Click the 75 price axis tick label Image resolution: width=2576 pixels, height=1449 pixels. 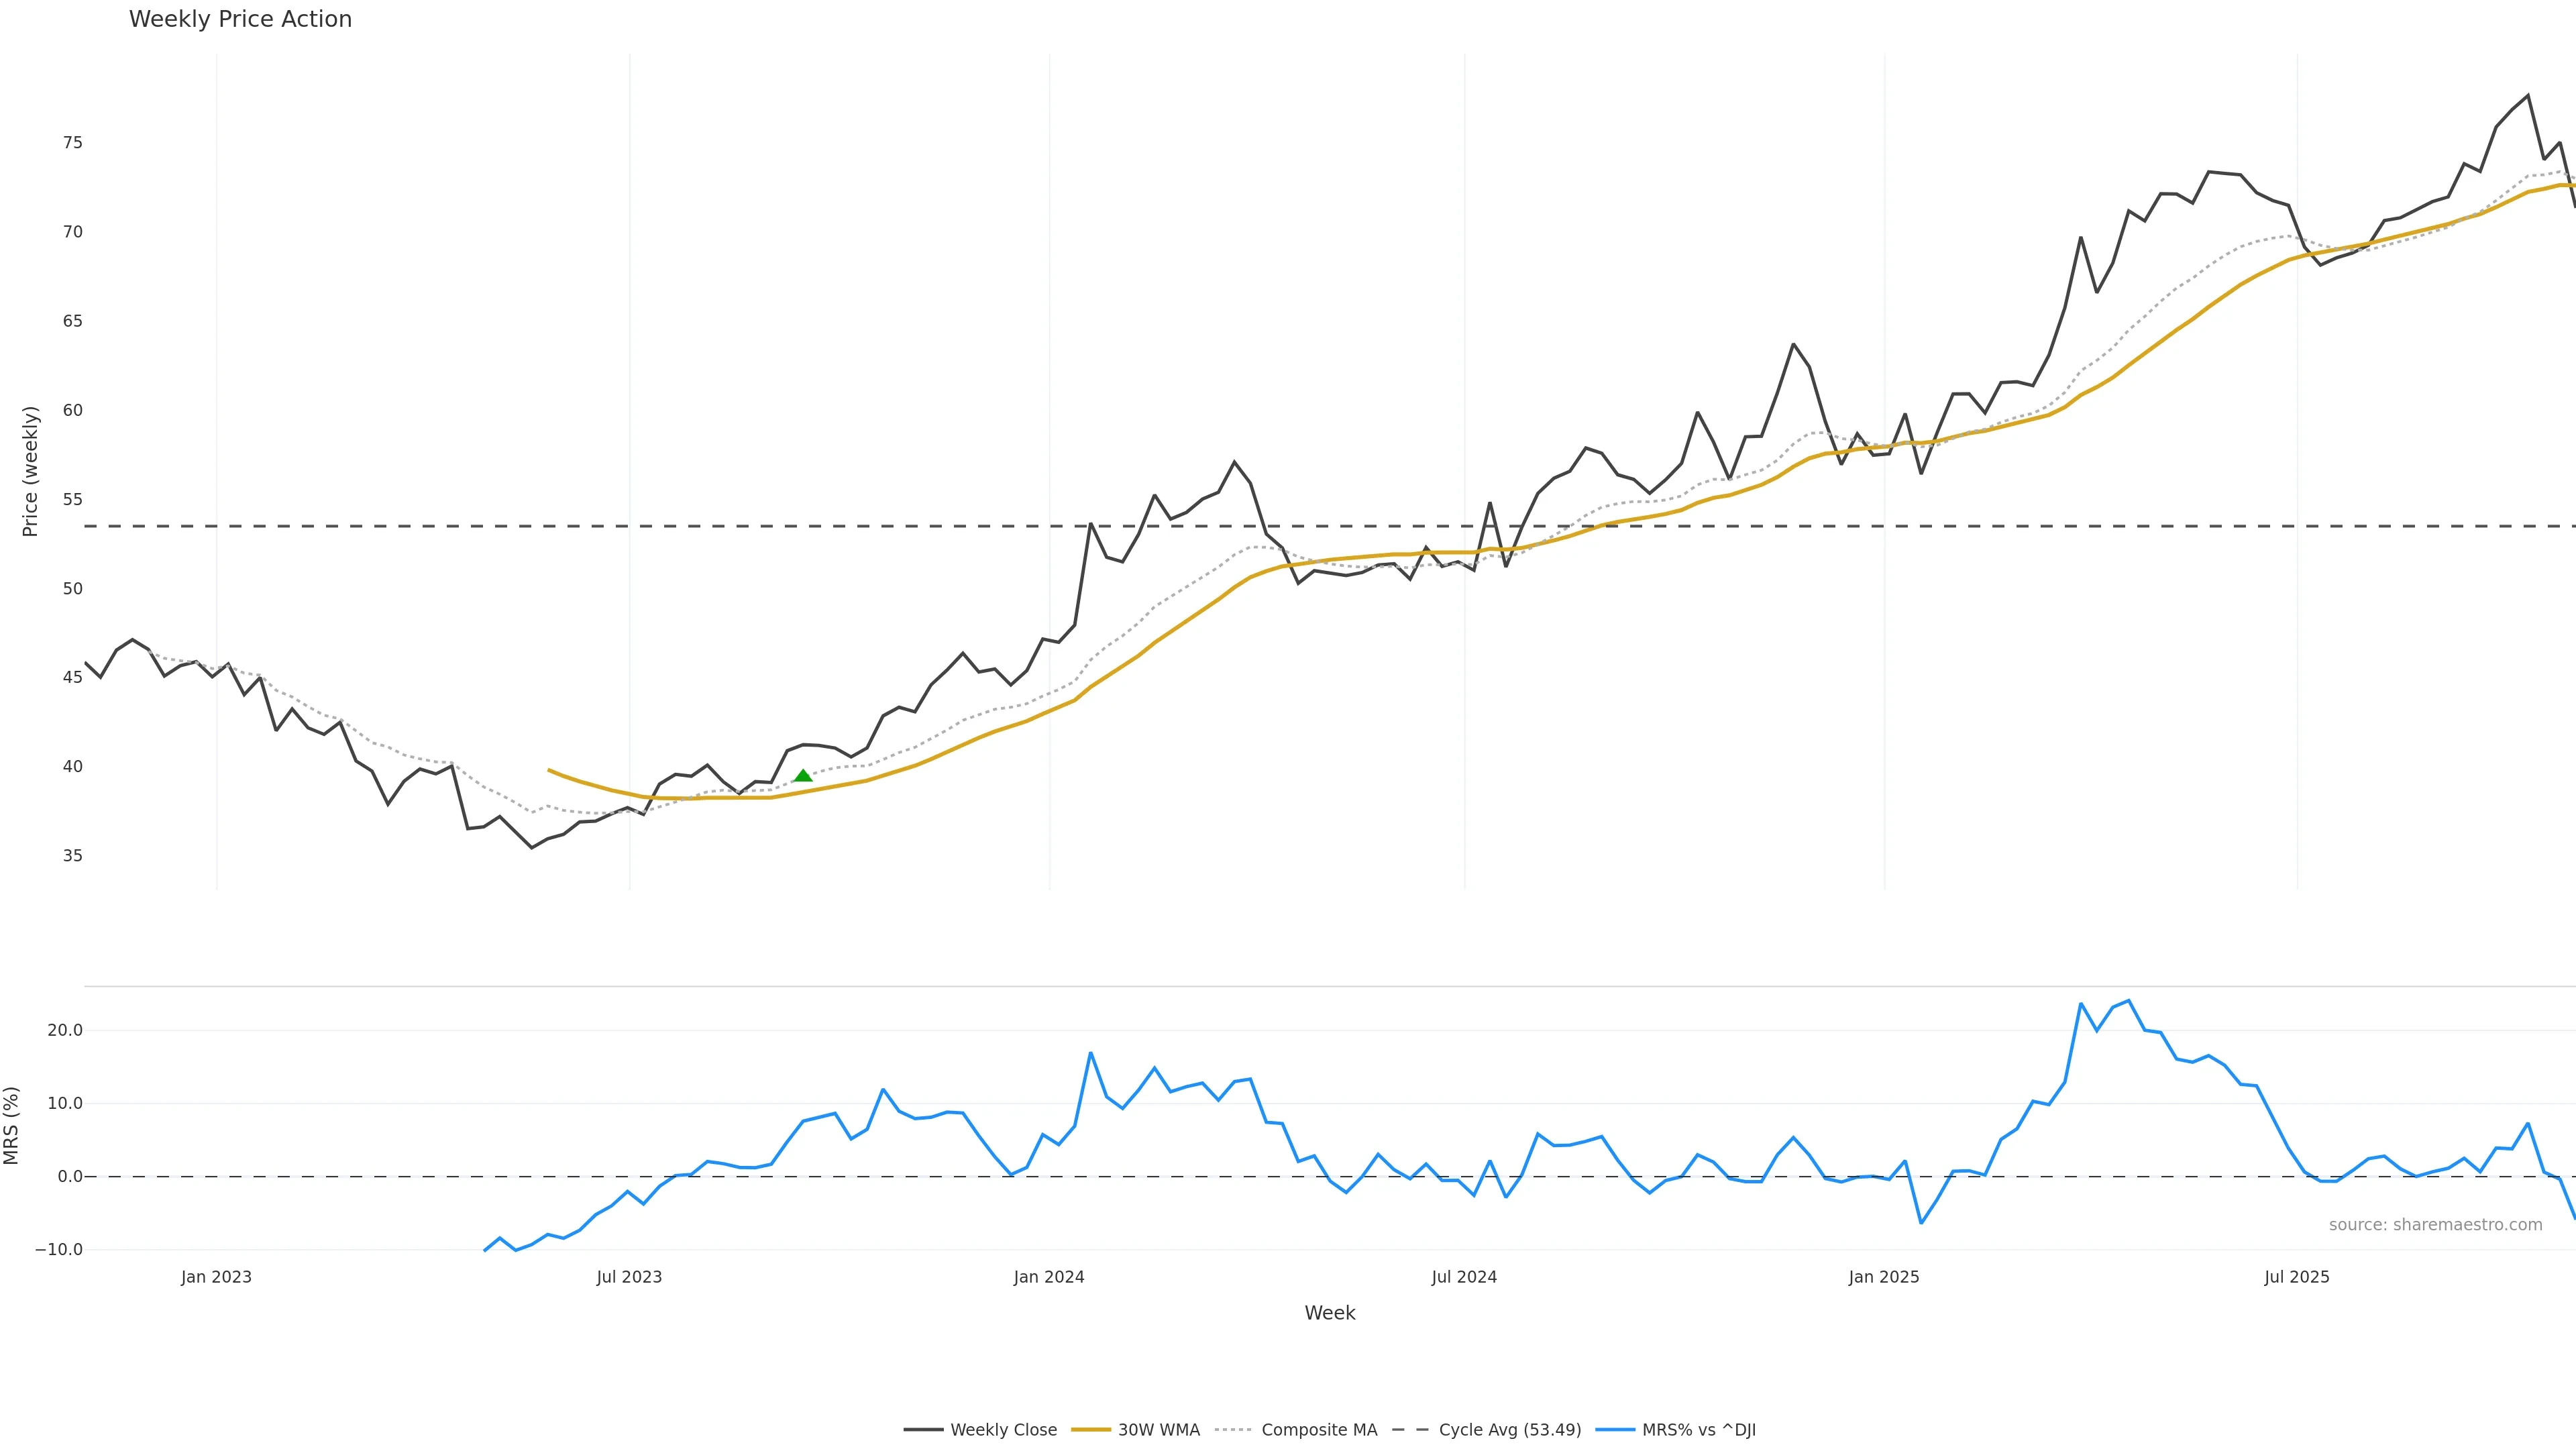72,143
